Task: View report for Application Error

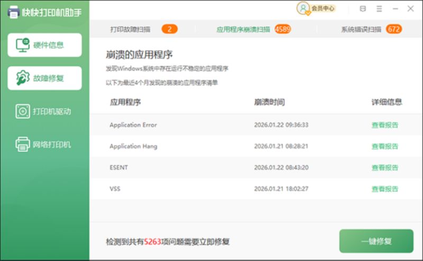Action: click(x=385, y=125)
